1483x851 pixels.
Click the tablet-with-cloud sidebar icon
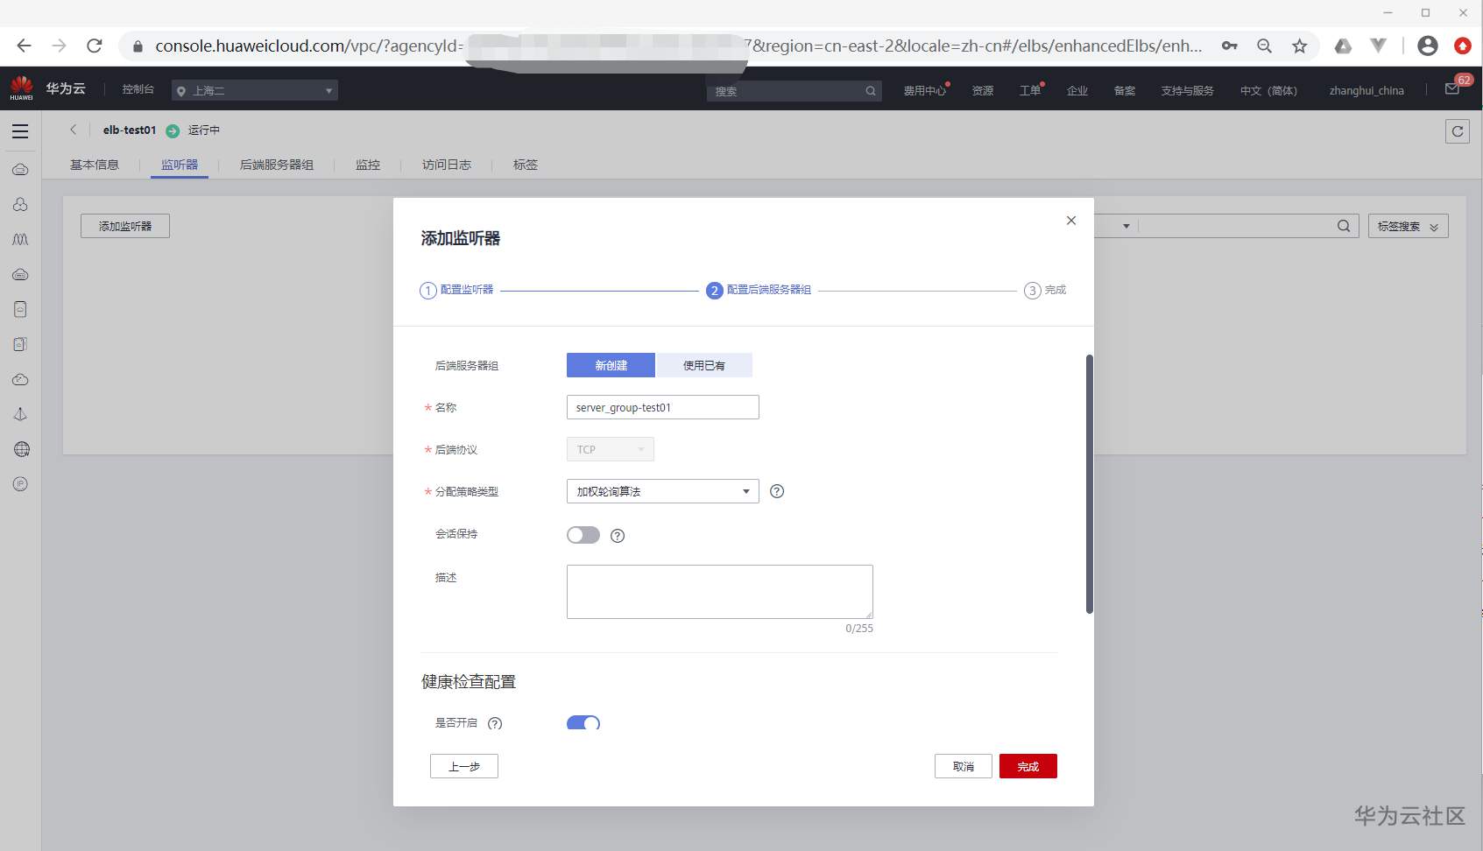click(x=20, y=309)
